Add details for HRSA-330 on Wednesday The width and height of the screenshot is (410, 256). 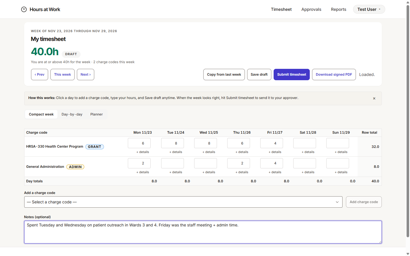(x=209, y=152)
